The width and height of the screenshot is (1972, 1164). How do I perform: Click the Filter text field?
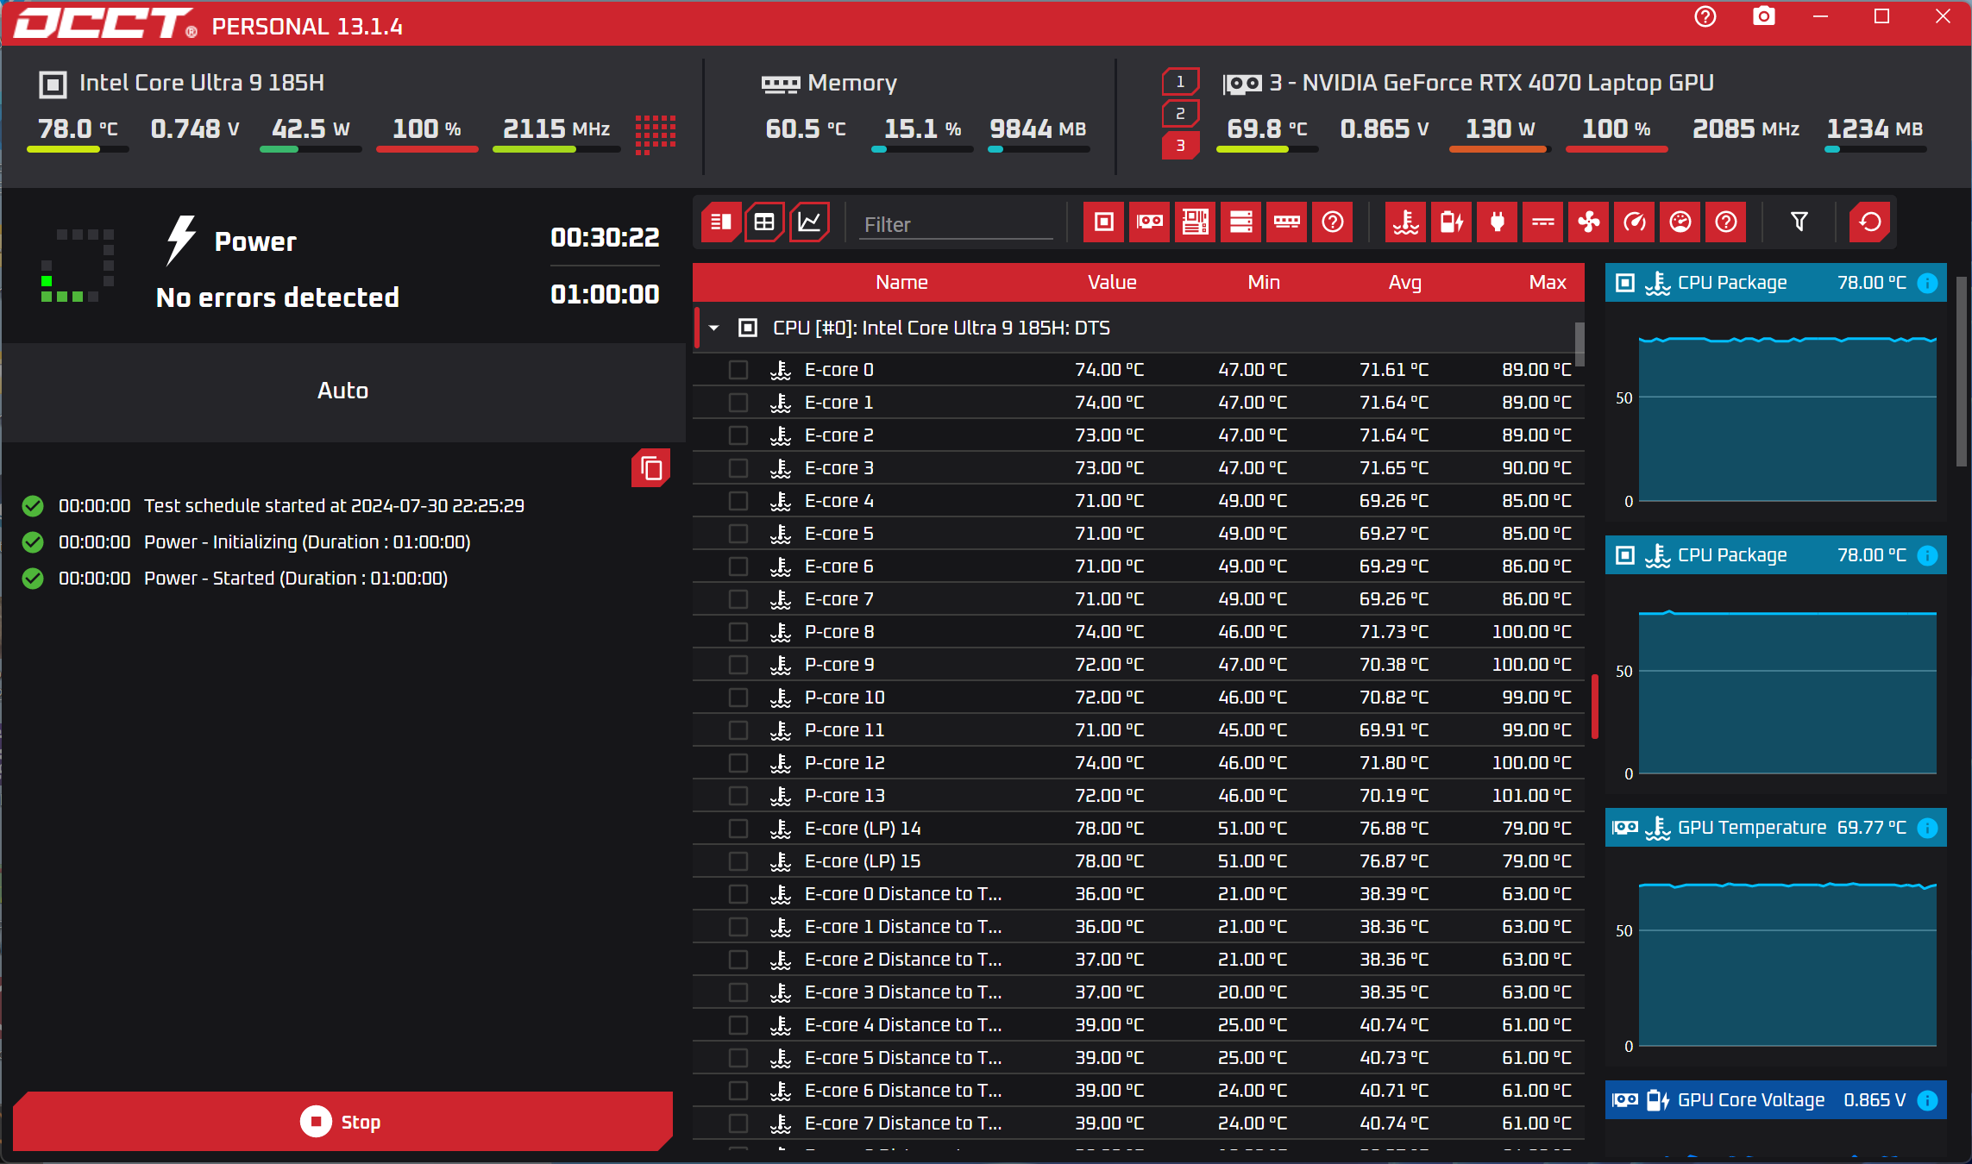pyautogui.click(x=956, y=224)
